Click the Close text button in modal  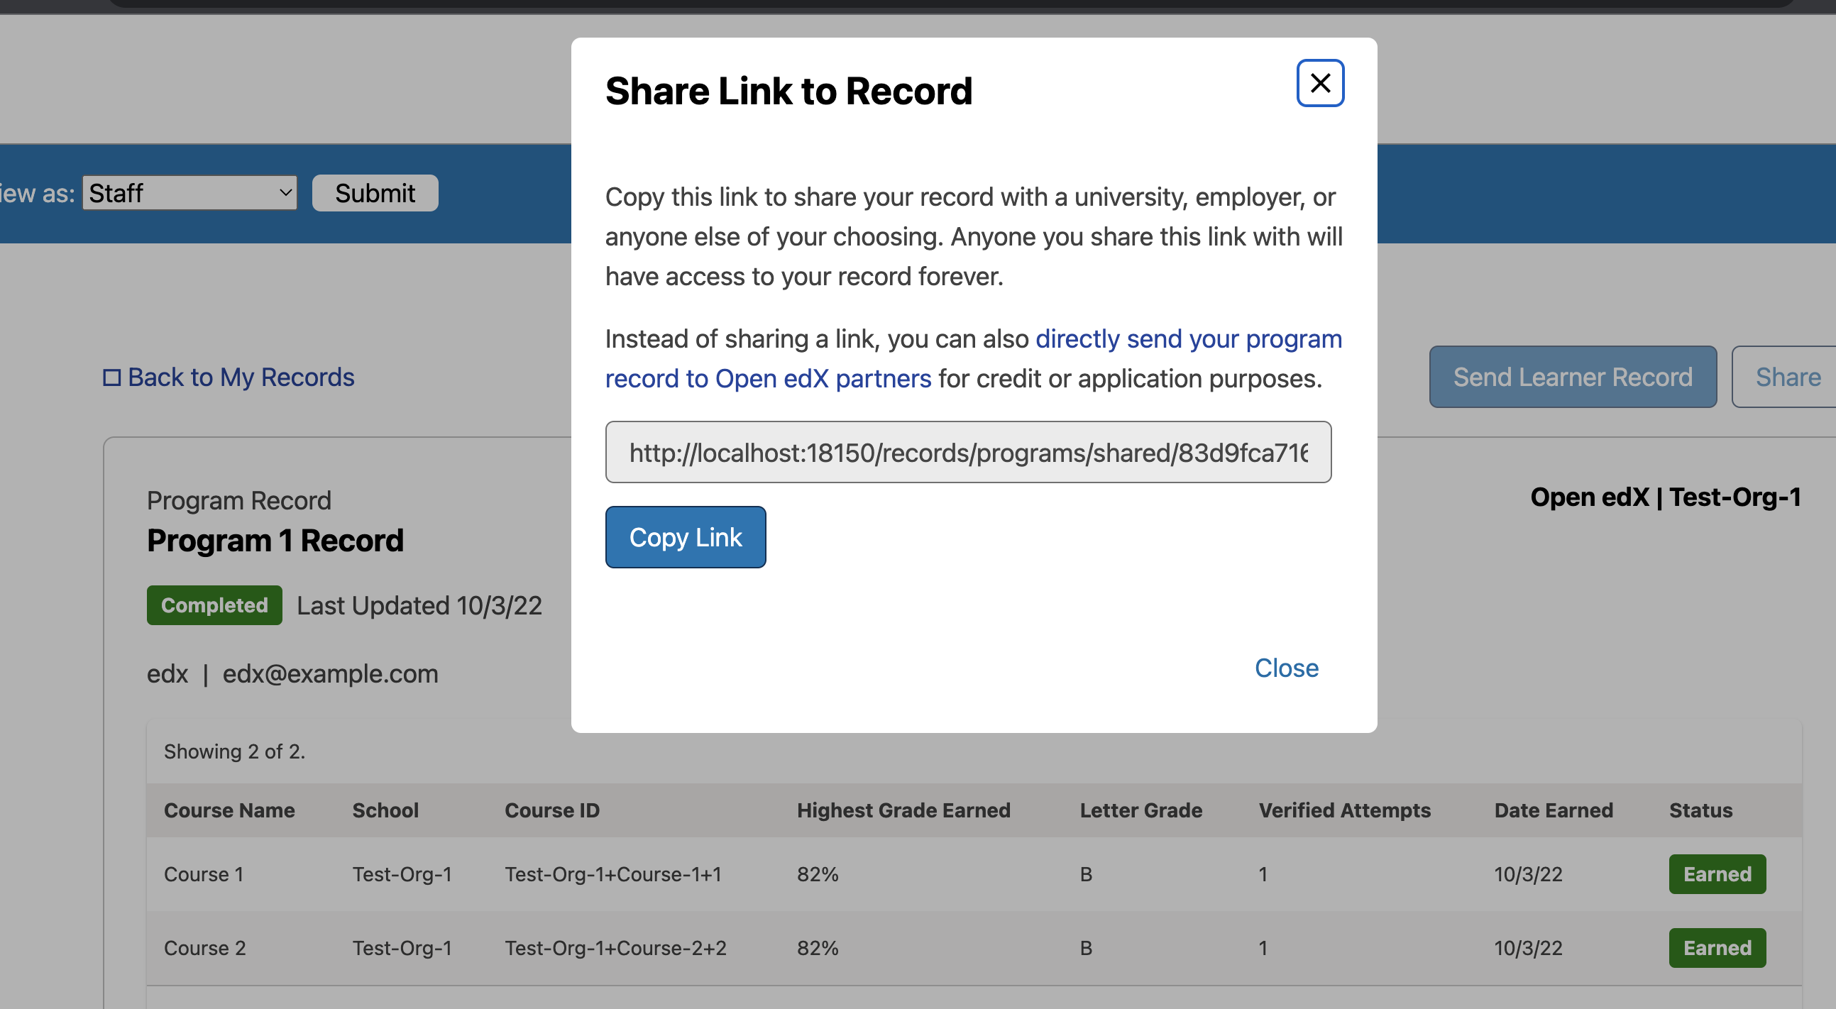click(1286, 668)
